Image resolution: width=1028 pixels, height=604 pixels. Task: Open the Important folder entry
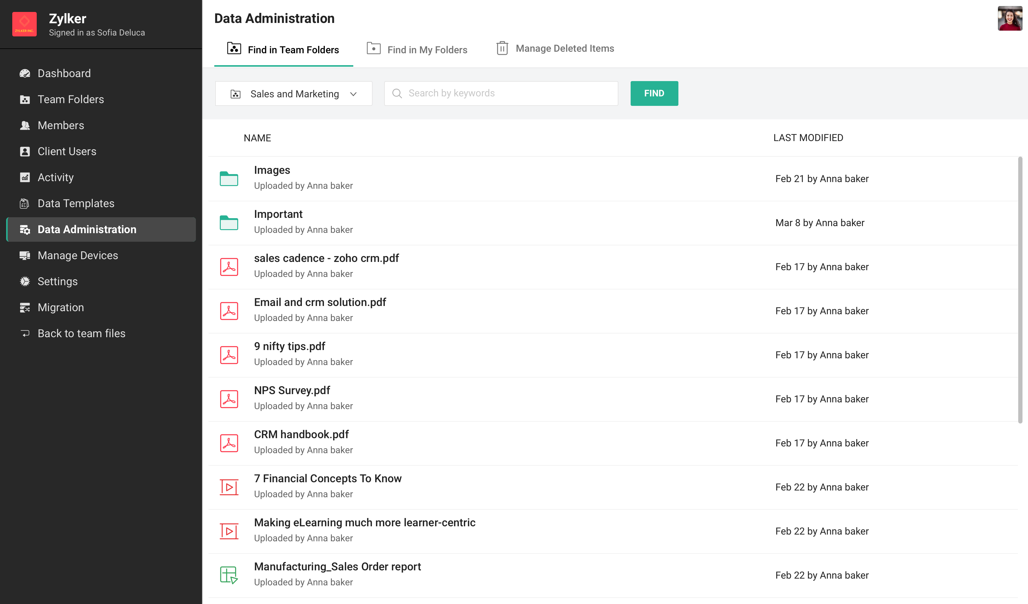(278, 214)
